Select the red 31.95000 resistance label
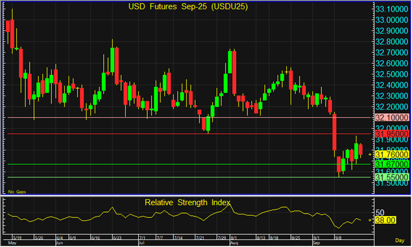 391,134
